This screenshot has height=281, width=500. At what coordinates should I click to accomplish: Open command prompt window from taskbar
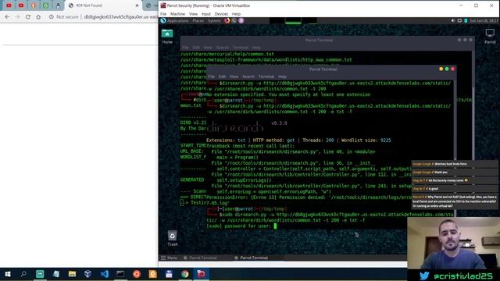coord(120,274)
